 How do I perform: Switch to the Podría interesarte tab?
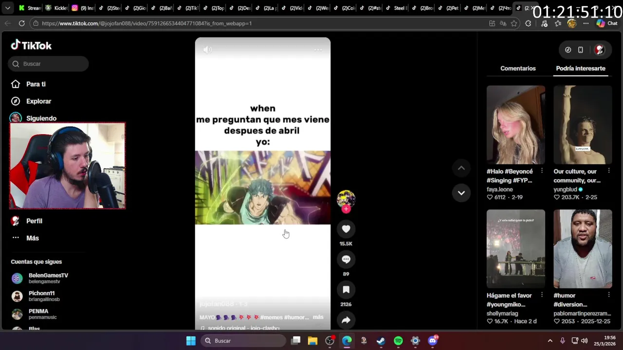tap(581, 69)
